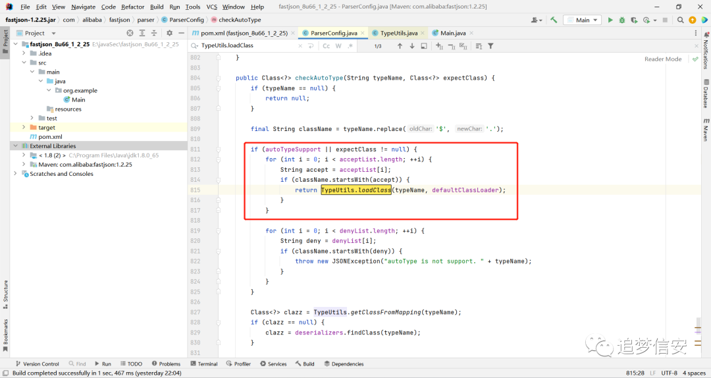
Task: Toggle Regex option in search bar
Action: (350, 46)
